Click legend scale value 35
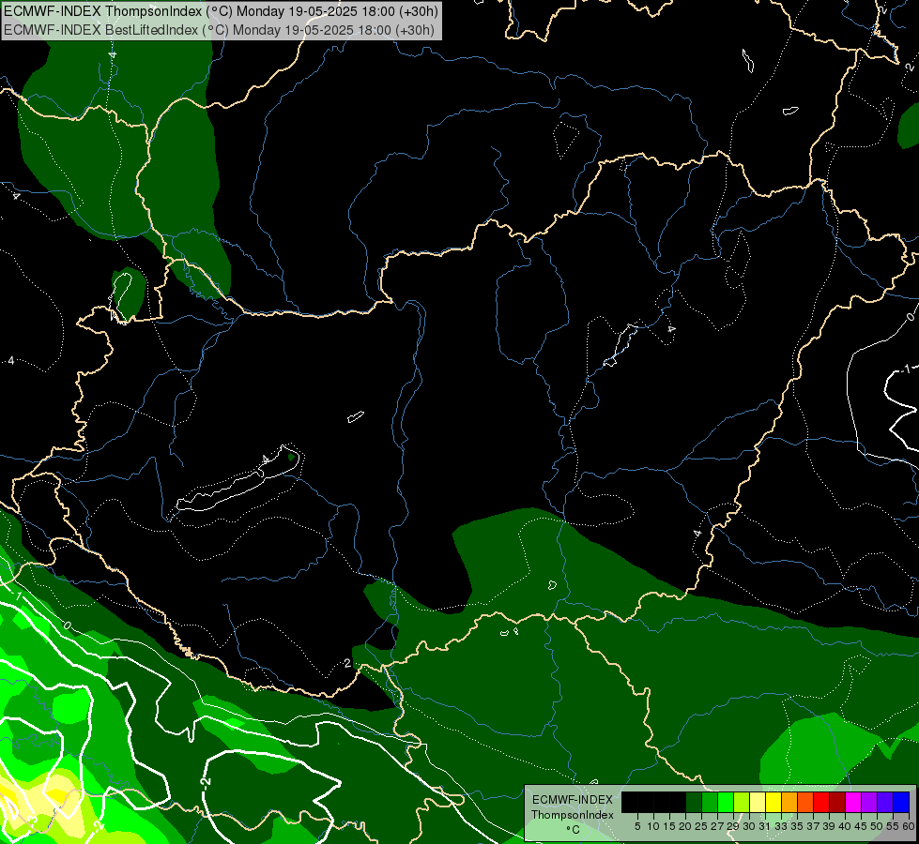Image resolution: width=919 pixels, height=844 pixels. point(797,826)
